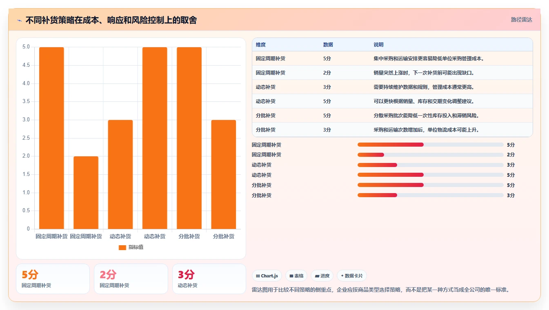Viewport: 549px width, 310px height.
Task: Click the 分批补货 chart bar reaching 3.0
Action: pos(224,174)
